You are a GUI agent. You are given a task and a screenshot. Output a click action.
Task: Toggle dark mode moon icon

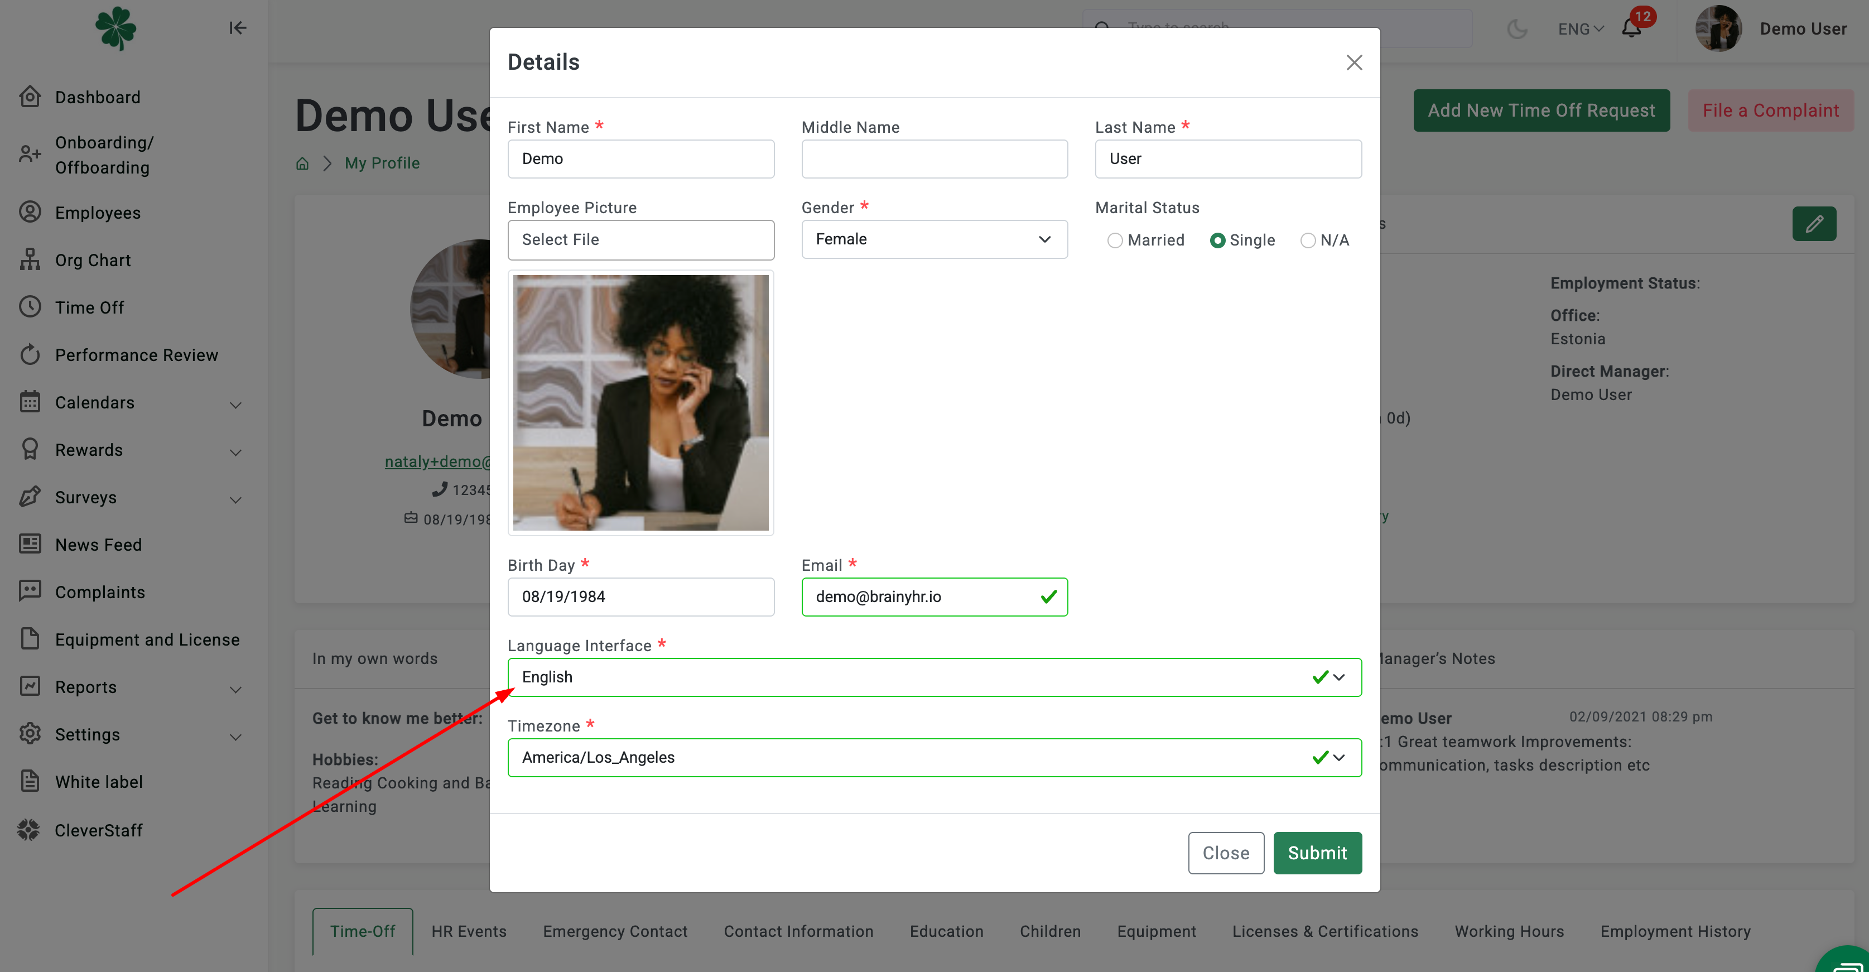point(1516,29)
